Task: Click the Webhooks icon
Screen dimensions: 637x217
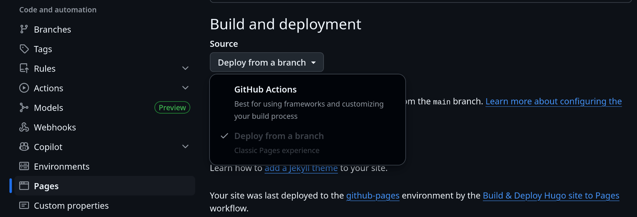Action: (x=24, y=127)
